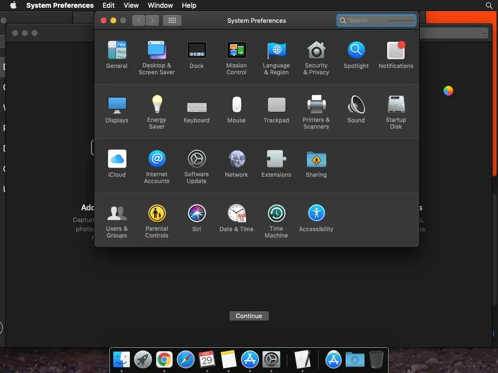Image resolution: width=498 pixels, height=373 pixels.
Task: Open the Edit menu
Action: coord(108,5)
